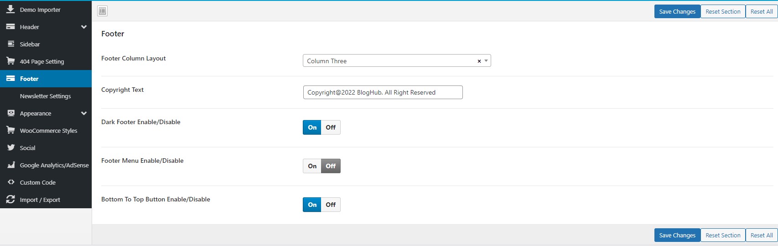
Task: Click into the Copyright Text field
Action: [x=383, y=92]
